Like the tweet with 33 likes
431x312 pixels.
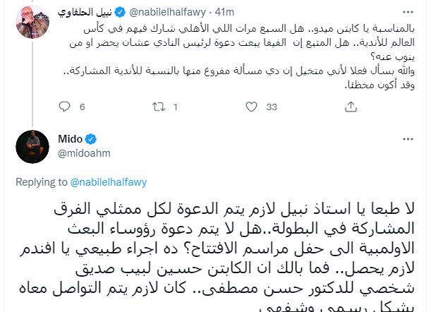click(253, 107)
